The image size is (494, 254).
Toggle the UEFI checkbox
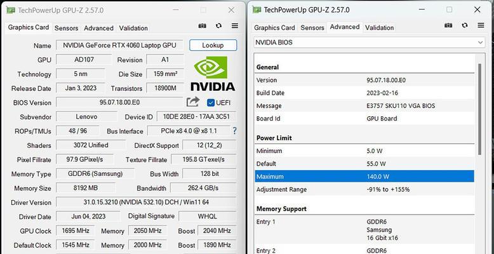coord(211,103)
